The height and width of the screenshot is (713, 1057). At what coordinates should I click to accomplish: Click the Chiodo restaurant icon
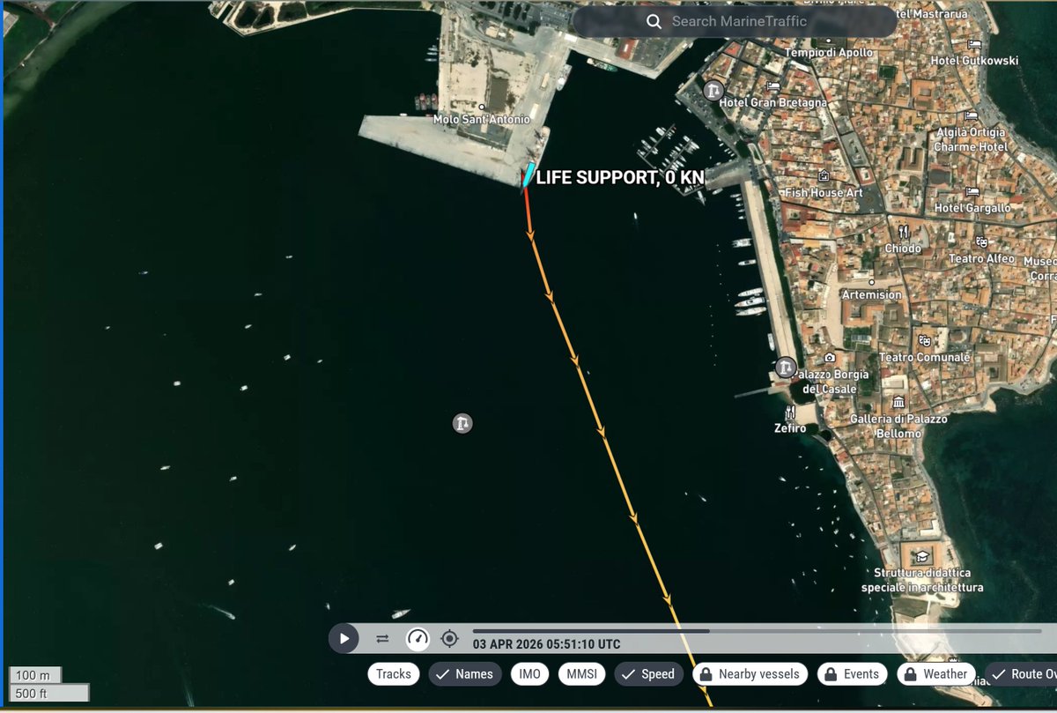click(903, 233)
